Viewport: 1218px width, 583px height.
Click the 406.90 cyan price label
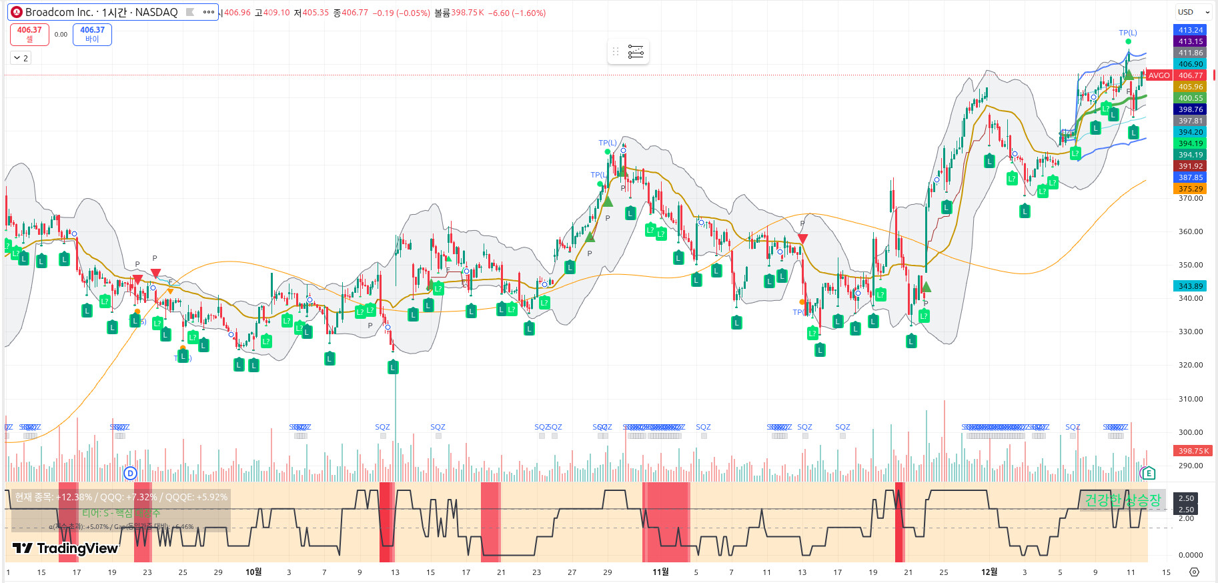1190,64
